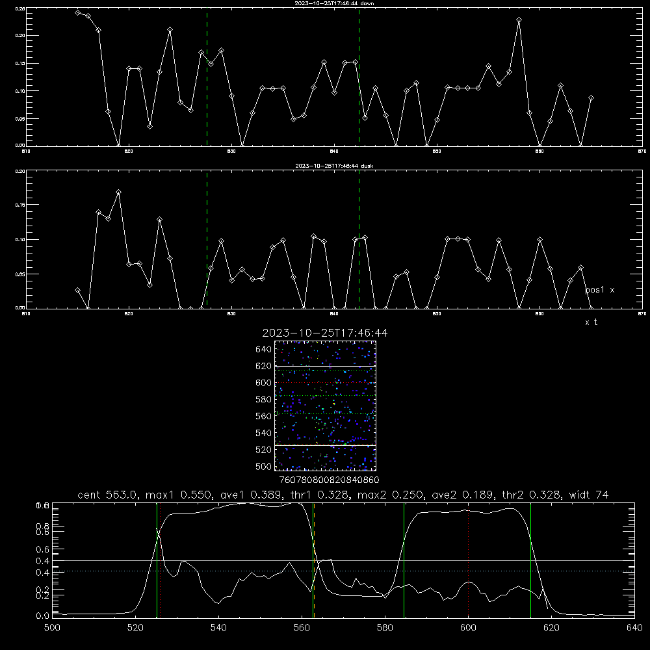Click the heatmap x-axis label string 760780800820840860
Image resolution: width=650 pixels, height=650 pixels.
pyautogui.click(x=329, y=480)
